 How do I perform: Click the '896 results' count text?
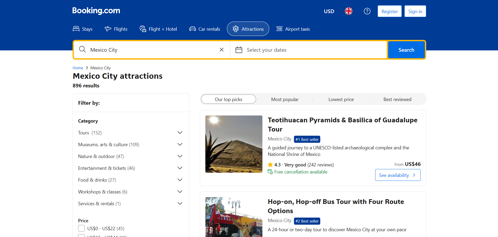[x=86, y=86]
